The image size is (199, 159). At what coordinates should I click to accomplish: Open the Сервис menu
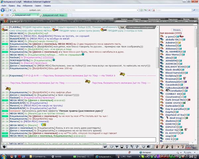(38, 6)
